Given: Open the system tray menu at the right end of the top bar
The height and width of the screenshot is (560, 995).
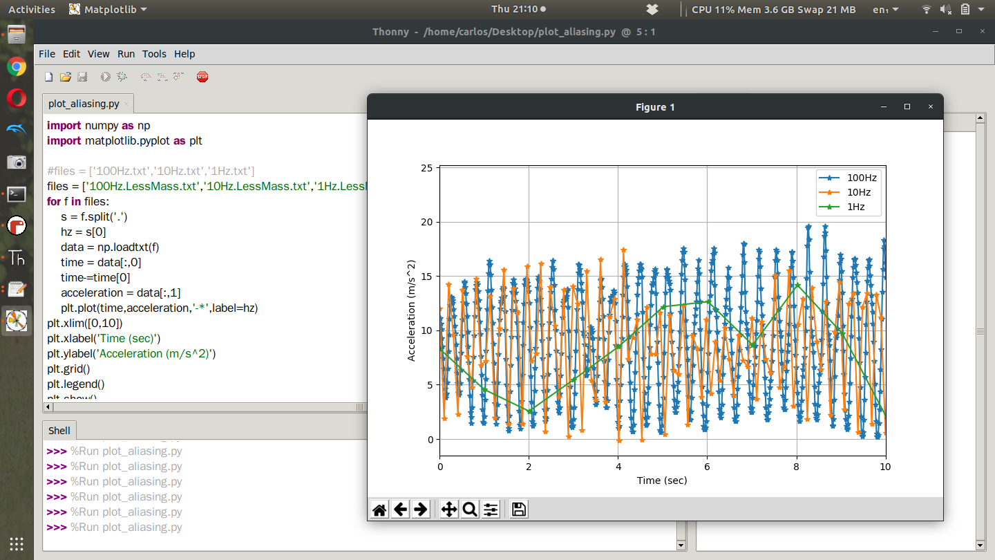Looking at the screenshot, I should coord(981,9).
